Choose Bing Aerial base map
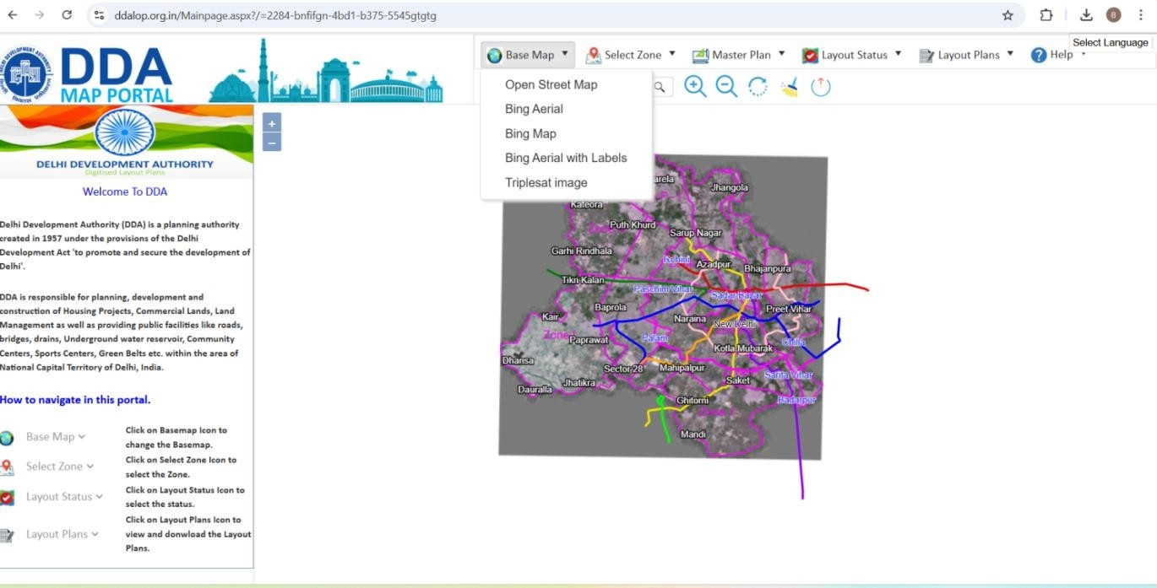The image size is (1157, 588). coord(534,109)
